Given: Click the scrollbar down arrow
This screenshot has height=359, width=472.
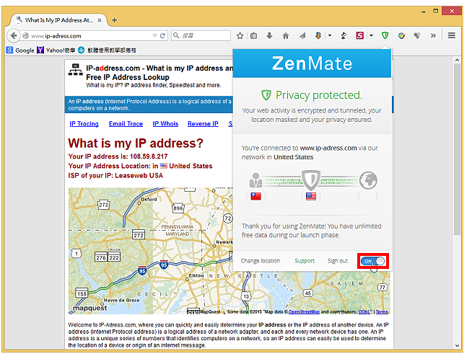Looking at the screenshot, I should click(457, 346).
